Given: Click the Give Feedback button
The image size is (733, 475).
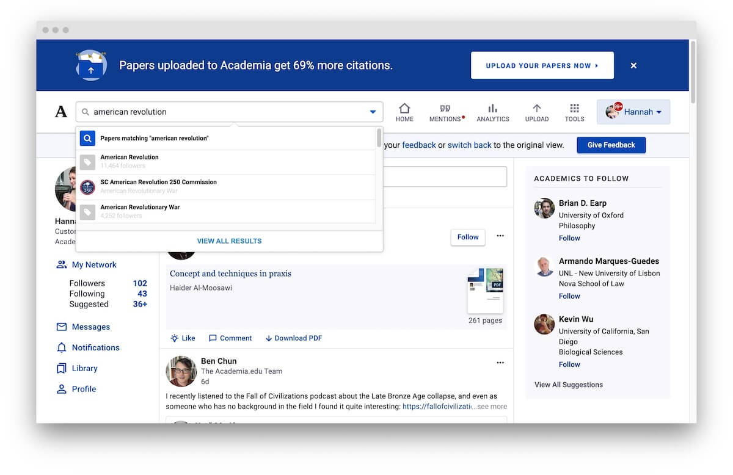Looking at the screenshot, I should (611, 145).
